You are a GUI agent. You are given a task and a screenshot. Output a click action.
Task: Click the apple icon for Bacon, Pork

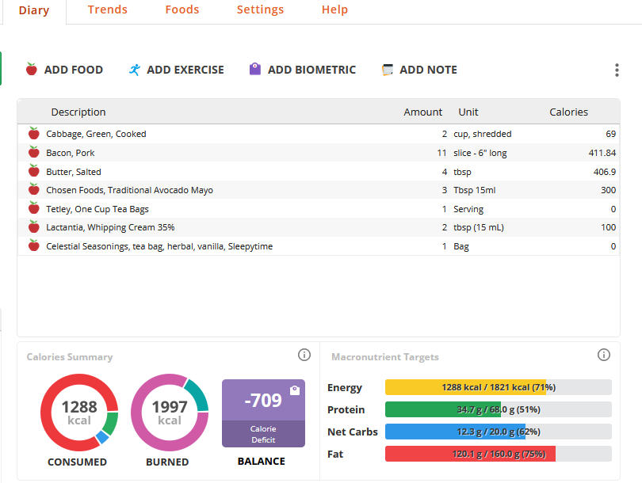click(33, 152)
